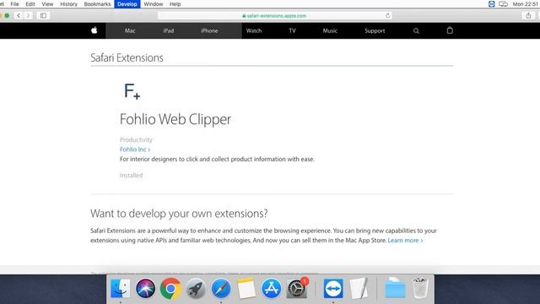
Task: Open the iPad section
Action: [169, 30]
